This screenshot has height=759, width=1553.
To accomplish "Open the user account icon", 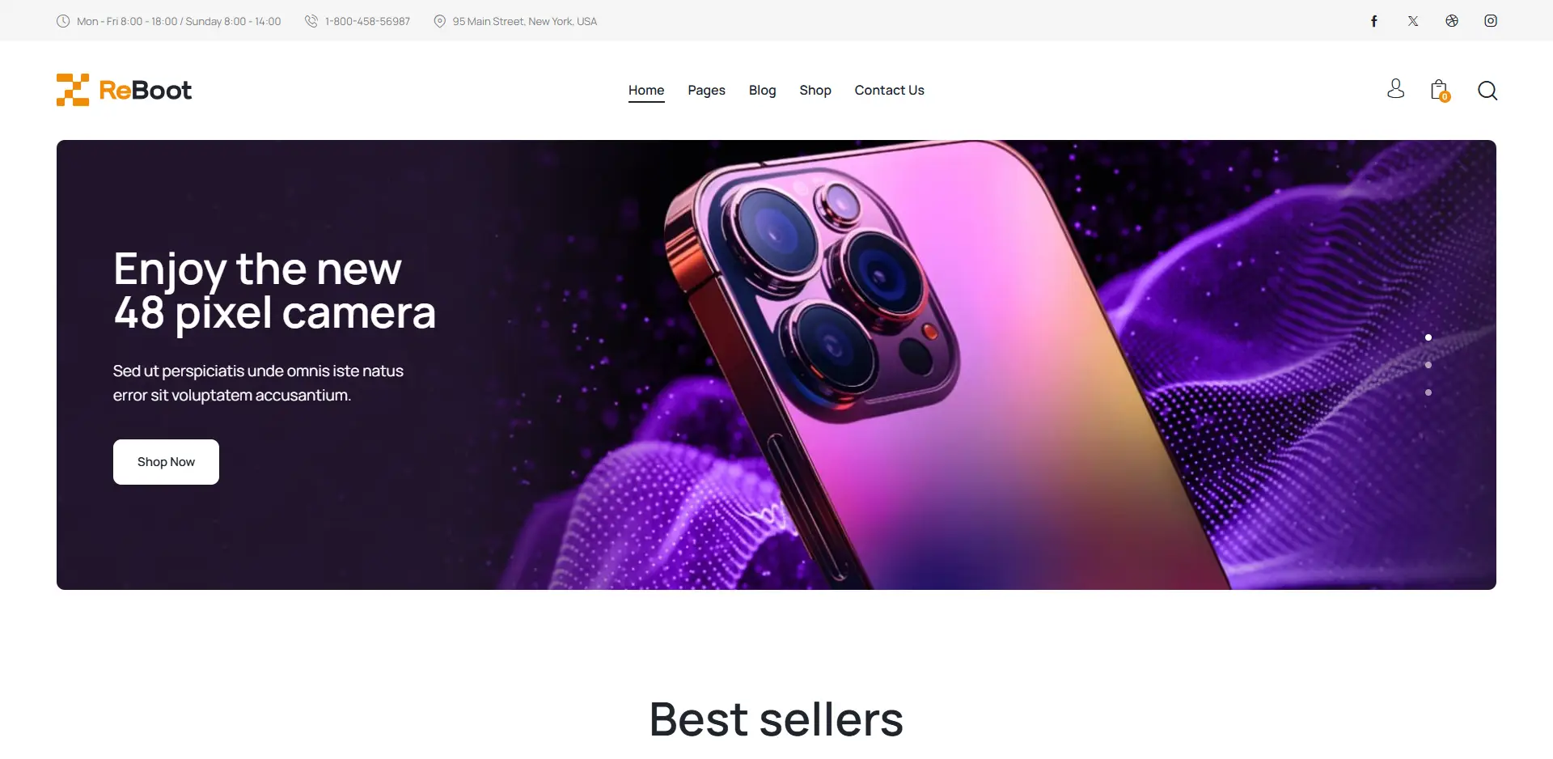I will (1395, 89).
